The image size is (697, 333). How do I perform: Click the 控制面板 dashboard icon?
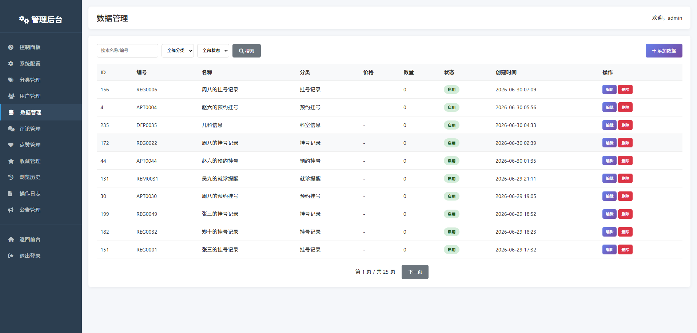tap(11, 47)
